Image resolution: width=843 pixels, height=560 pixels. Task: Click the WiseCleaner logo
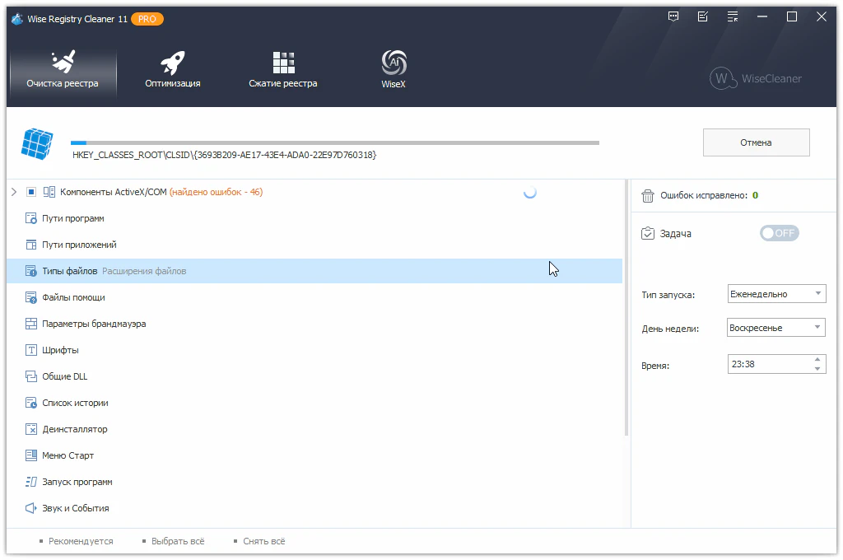pos(756,79)
